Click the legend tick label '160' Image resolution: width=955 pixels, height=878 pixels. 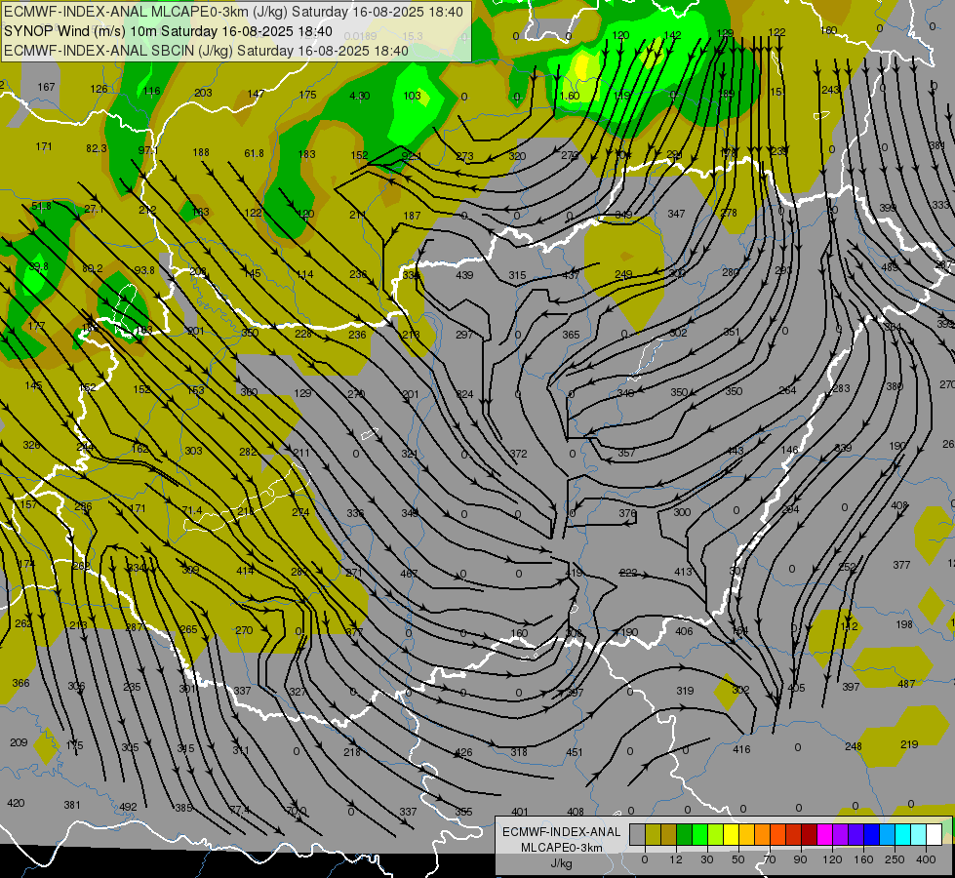pos(863,859)
